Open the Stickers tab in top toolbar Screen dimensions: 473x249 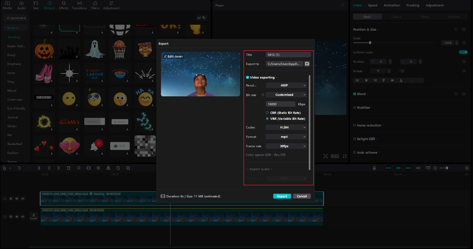(50, 5)
